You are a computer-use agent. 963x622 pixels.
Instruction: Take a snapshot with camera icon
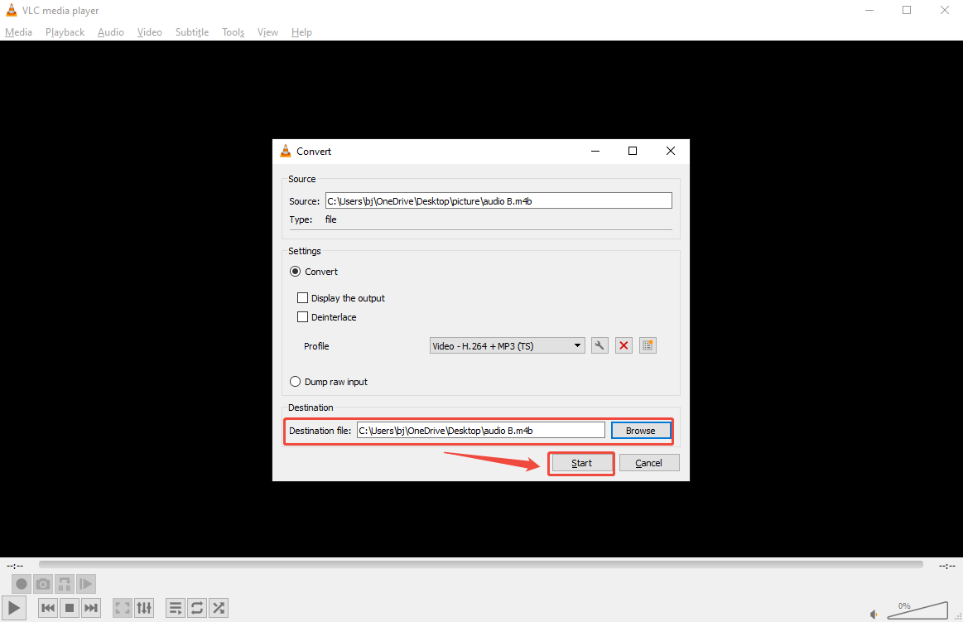click(x=43, y=584)
